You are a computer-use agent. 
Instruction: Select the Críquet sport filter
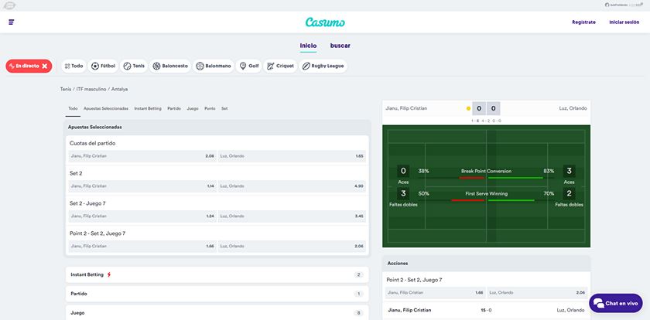280,66
